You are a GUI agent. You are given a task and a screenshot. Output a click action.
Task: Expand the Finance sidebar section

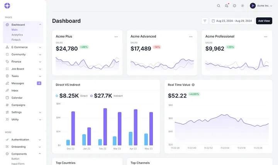point(23,62)
